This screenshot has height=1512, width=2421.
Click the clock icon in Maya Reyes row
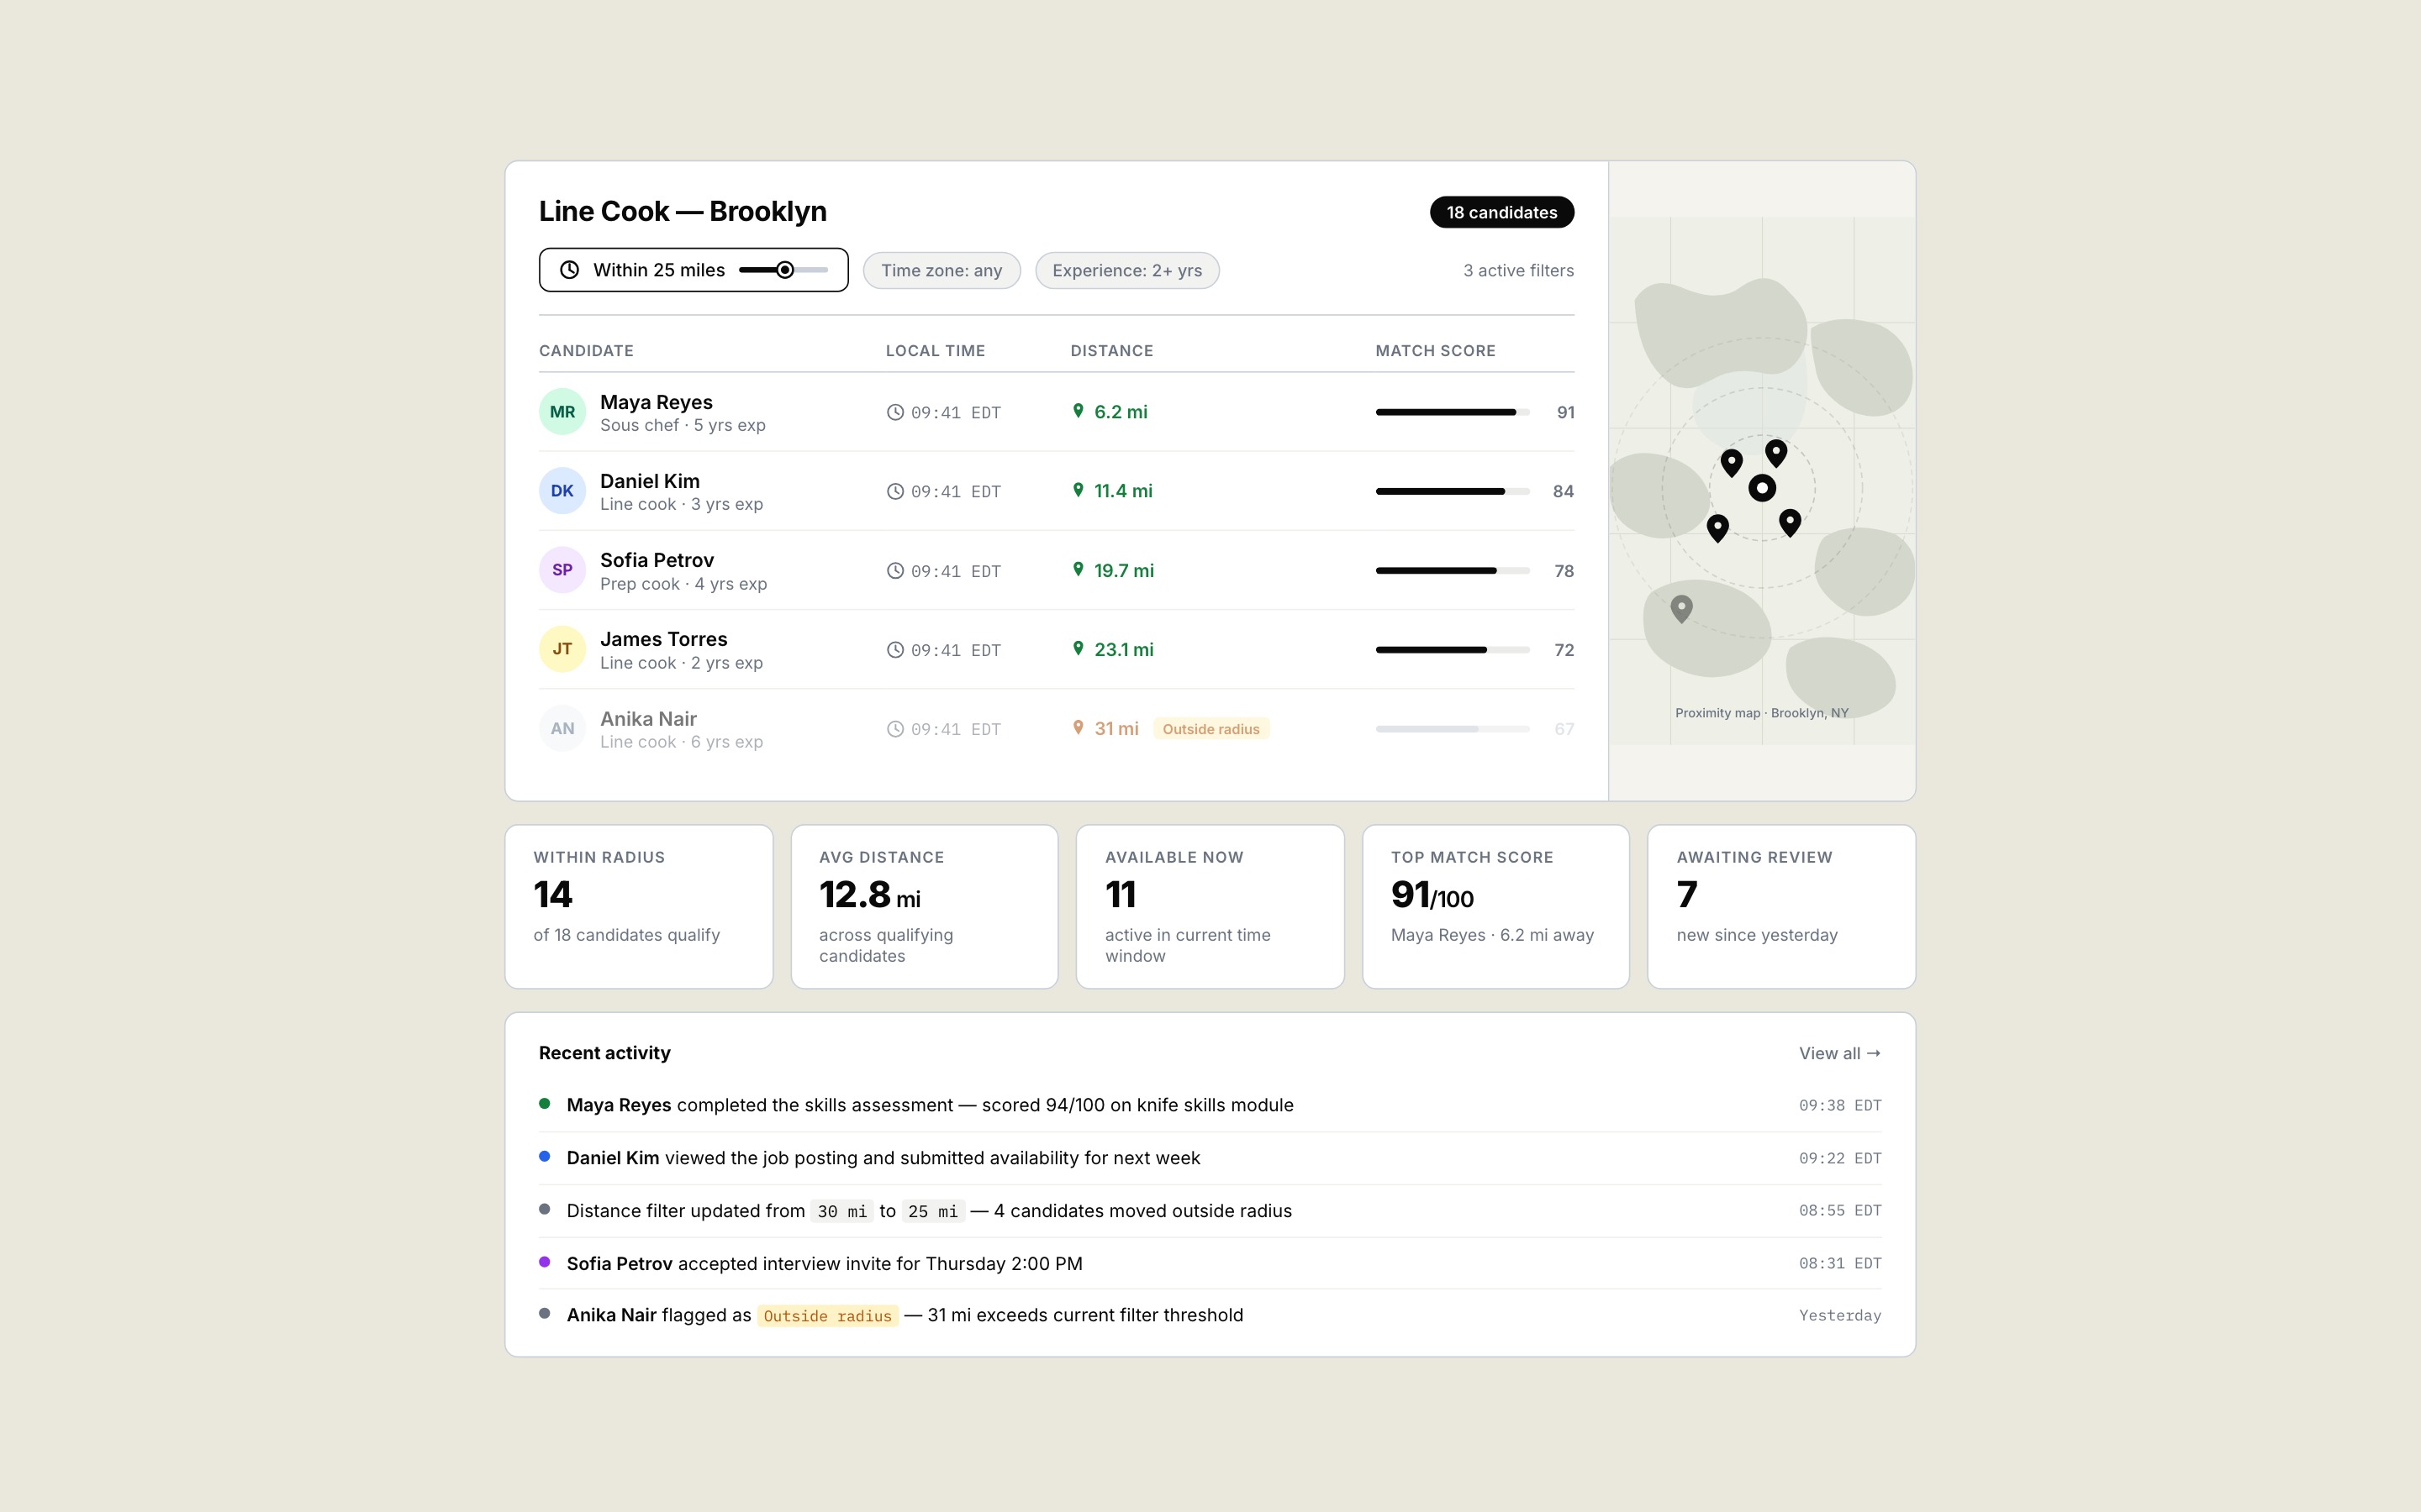point(895,412)
